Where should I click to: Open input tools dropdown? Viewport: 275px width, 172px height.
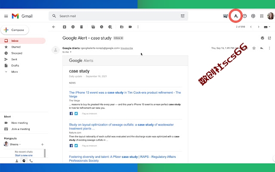tap(267, 27)
